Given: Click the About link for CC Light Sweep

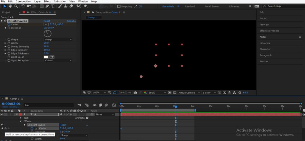Looking at the screenshot, I should (x=71, y=21).
